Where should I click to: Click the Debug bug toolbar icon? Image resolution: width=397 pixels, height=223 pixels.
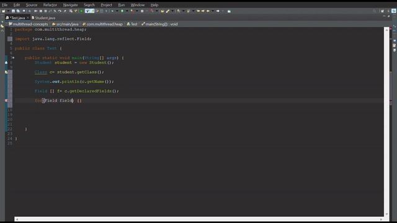pyautogui.click(x=112, y=11)
